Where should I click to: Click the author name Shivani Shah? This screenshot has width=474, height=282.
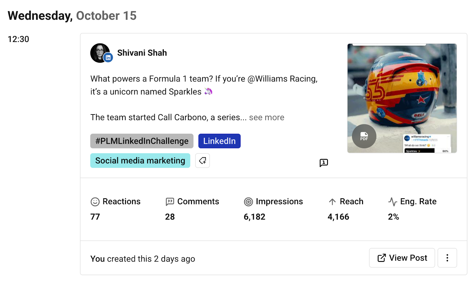point(142,53)
